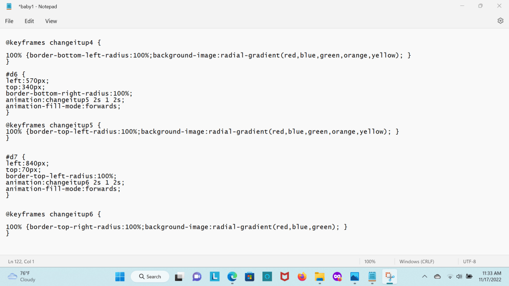Click the Windows Start button

120,277
